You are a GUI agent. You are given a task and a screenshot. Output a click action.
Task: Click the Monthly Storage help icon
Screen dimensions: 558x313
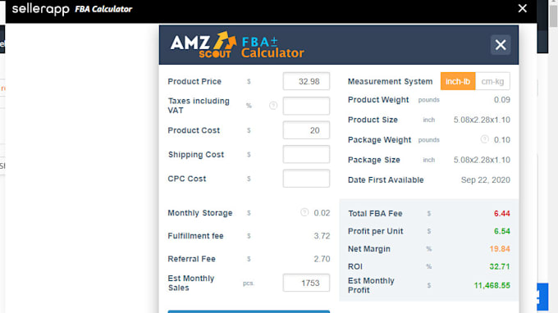304,212
